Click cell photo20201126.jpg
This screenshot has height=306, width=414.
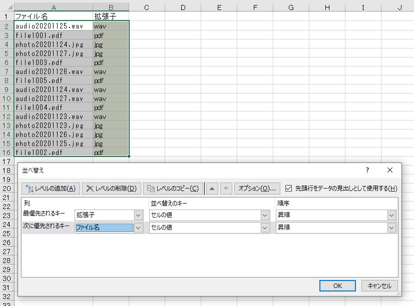(54, 134)
